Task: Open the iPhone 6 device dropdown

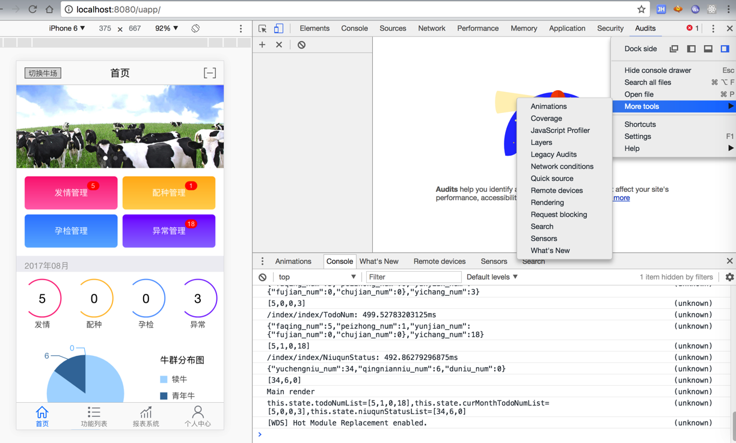Action: coord(67,28)
